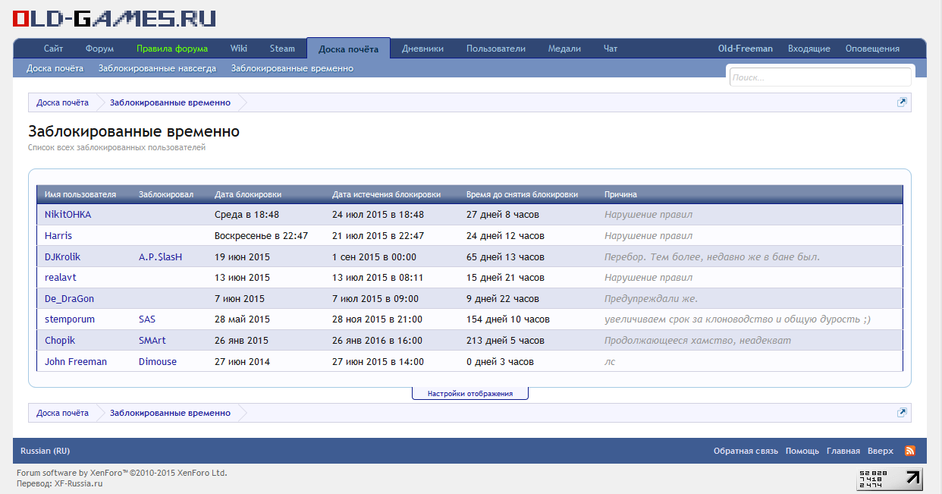Click the Old-Games.ru logo
Image resolution: width=942 pixels, height=494 pixels.
(115, 19)
